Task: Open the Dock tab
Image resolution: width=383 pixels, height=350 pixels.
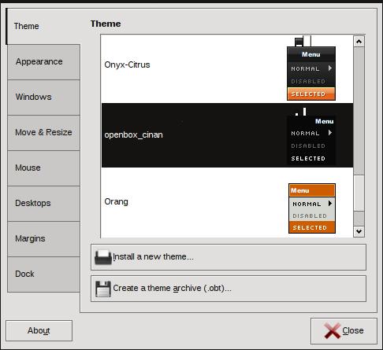Action: (x=44, y=274)
